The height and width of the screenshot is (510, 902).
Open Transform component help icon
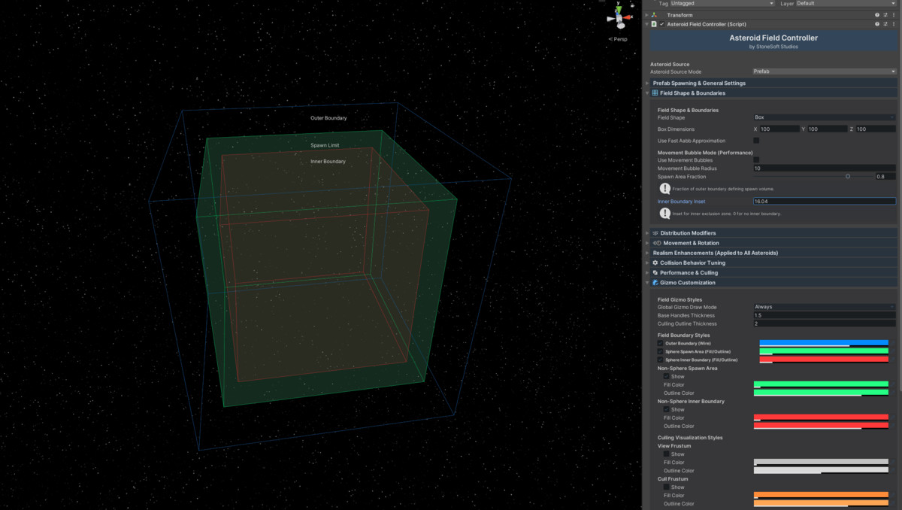pyautogui.click(x=876, y=15)
